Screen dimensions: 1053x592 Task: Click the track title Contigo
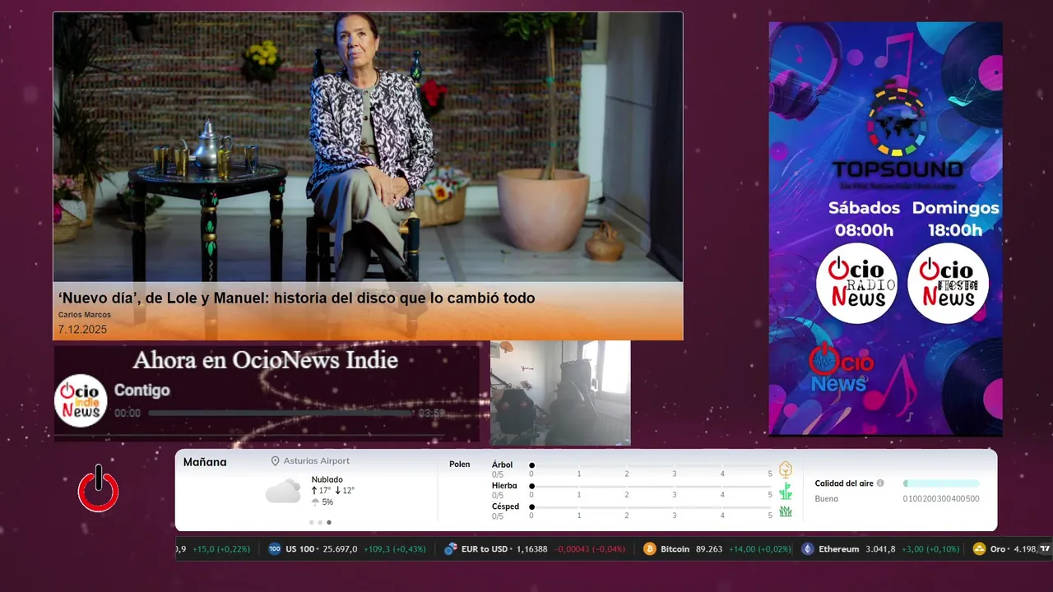tap(141, 391)
